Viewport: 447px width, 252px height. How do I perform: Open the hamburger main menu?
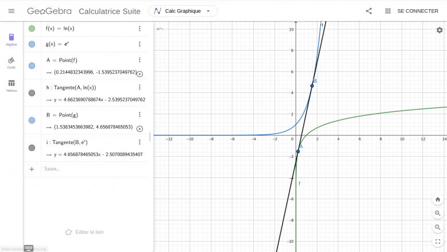(11, 11)
